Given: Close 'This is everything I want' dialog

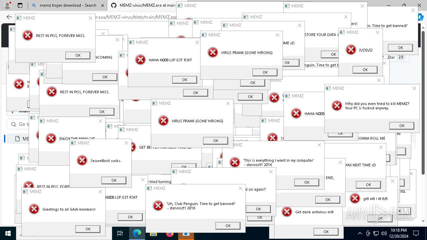Looking at the screenshot, I should pyautogui.click(x=319, y=145).
